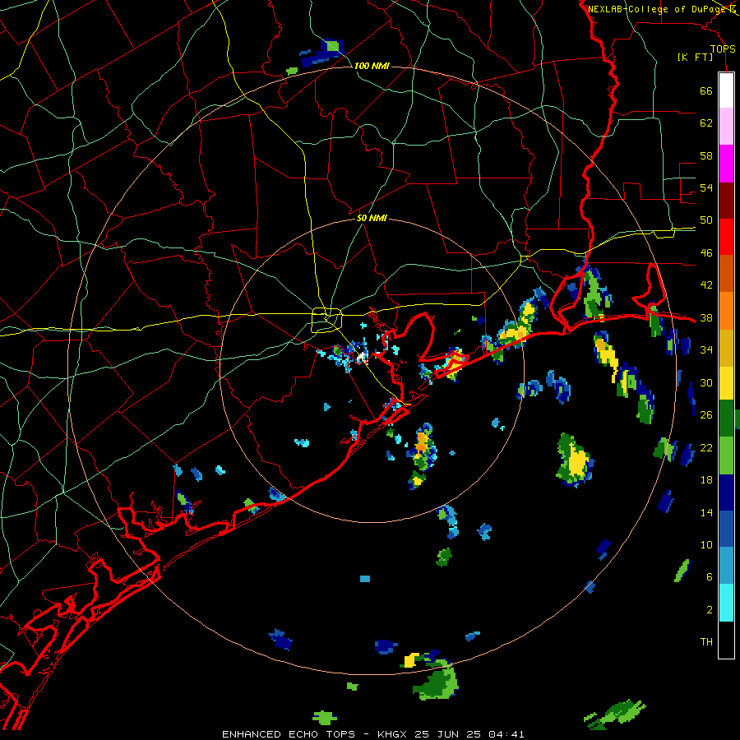Viewport: 740px width, 740px height.
Task: Select the light green legend swatch
Action: [x=726, y=456]
